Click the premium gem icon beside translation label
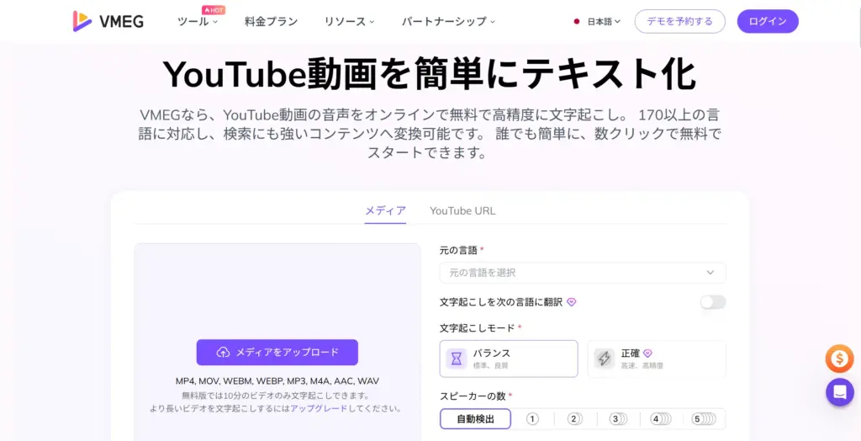The image size is (861, 441). 571,302
